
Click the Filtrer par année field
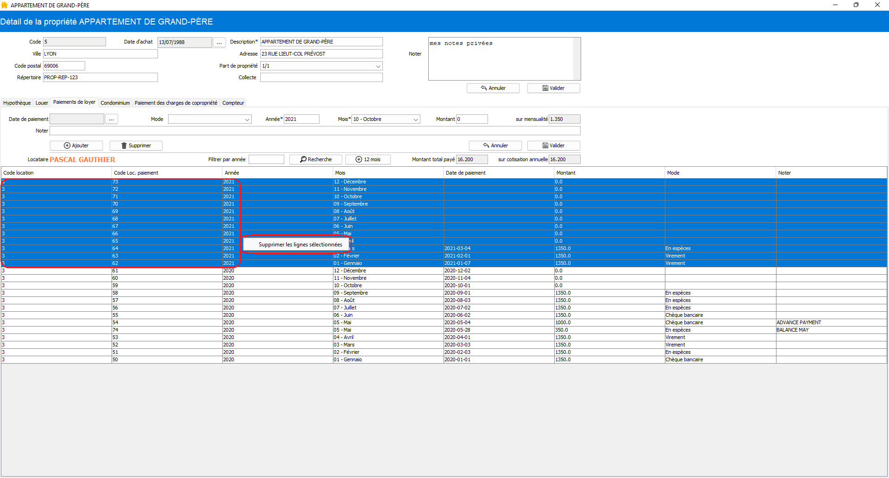(266, 159)
